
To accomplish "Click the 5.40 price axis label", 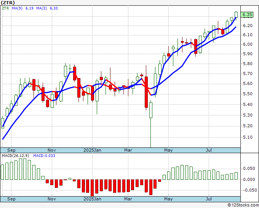I will tap(248, 104).
